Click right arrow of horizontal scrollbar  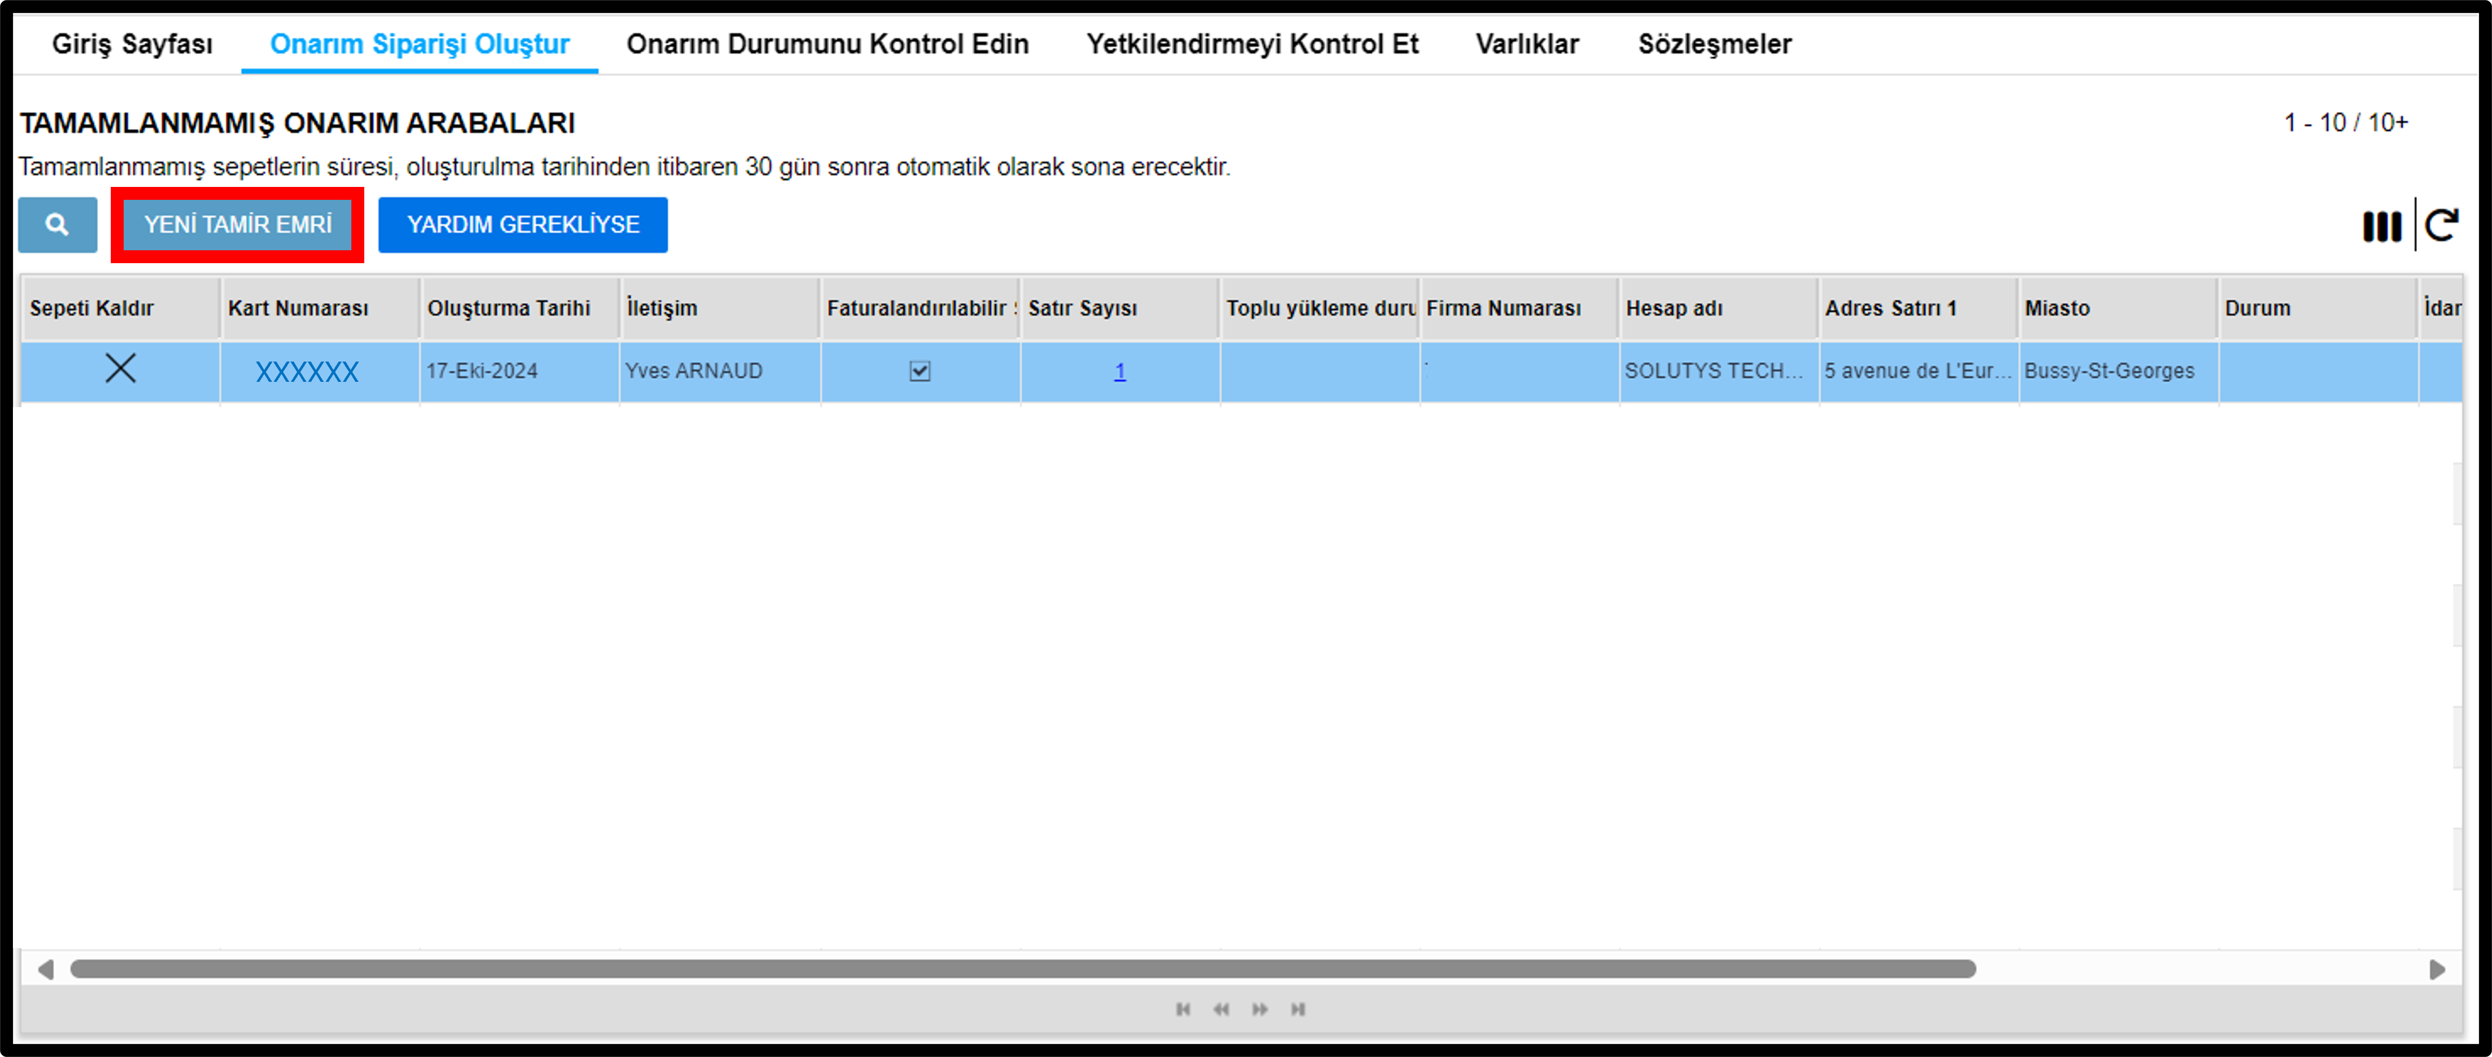pyautogui.click(x=2437, y=969)
